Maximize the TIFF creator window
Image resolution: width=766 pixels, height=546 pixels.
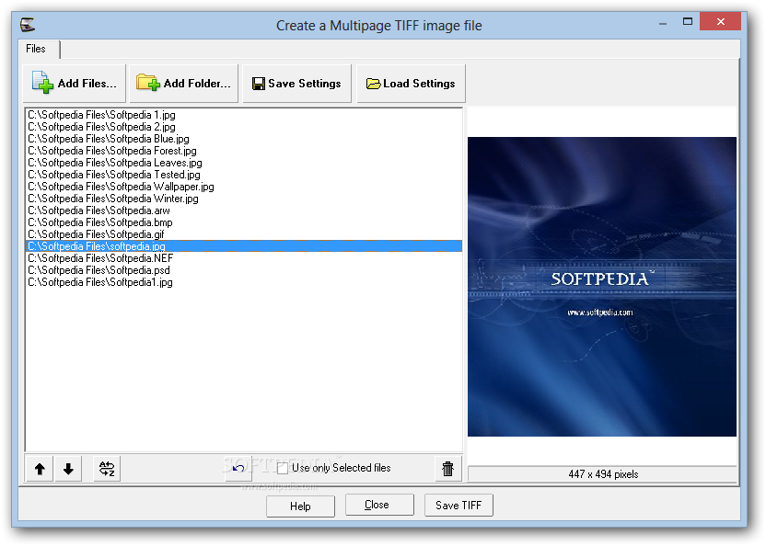pos(688,21)
